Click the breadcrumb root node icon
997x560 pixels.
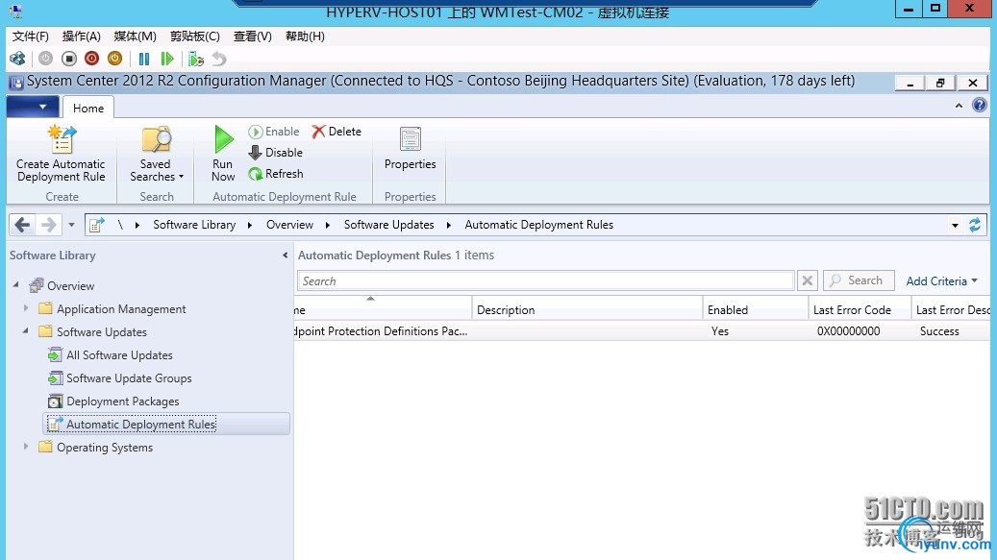97,225
